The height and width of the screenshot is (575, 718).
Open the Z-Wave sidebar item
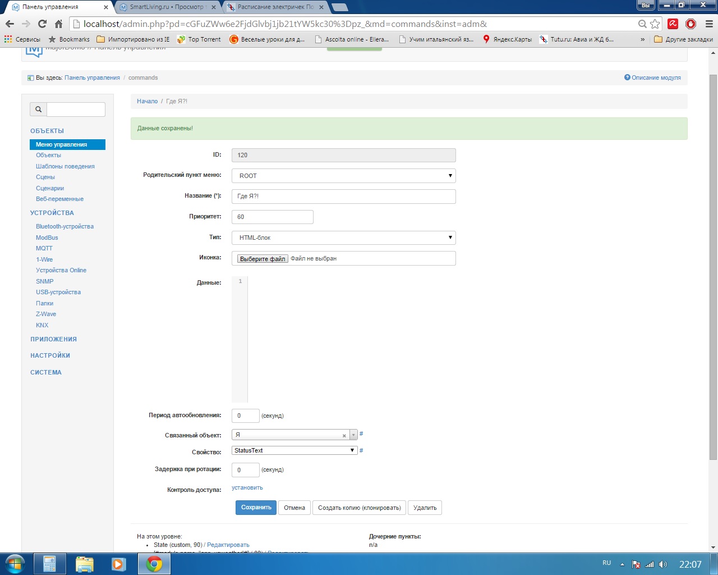46,314
